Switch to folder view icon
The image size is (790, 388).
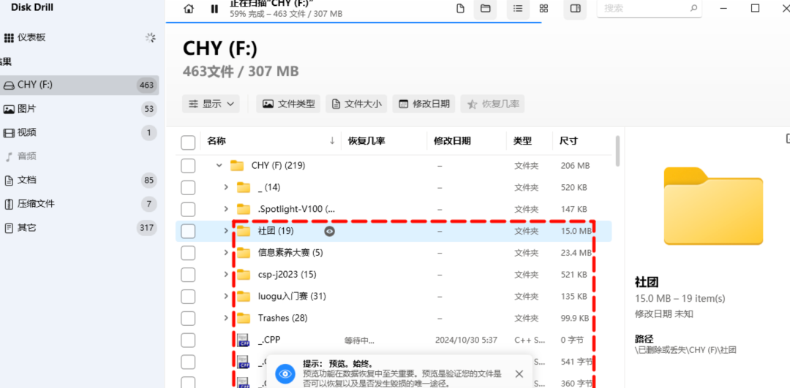coord(485,9)
